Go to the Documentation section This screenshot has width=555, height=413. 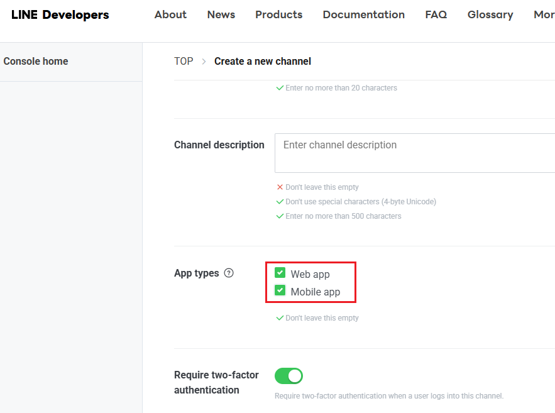tap(363, 14)
